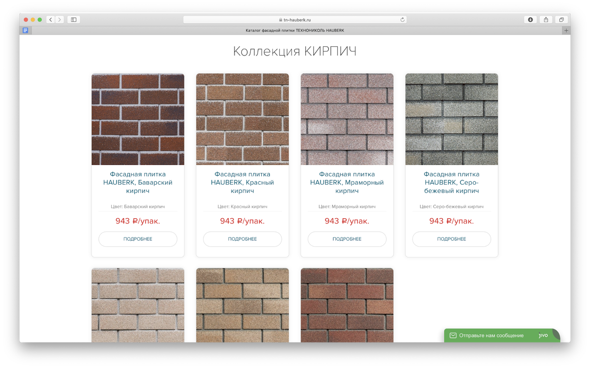Screen dimensions: 590x368
Task: Go forward with Safari's forward arrow
Action: (x=59, y=20)
